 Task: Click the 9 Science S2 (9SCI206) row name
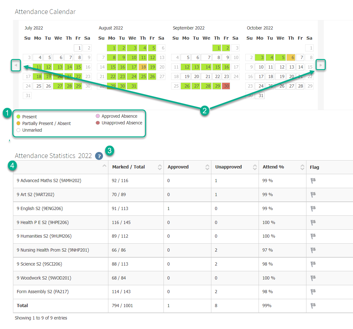point(40,264)
